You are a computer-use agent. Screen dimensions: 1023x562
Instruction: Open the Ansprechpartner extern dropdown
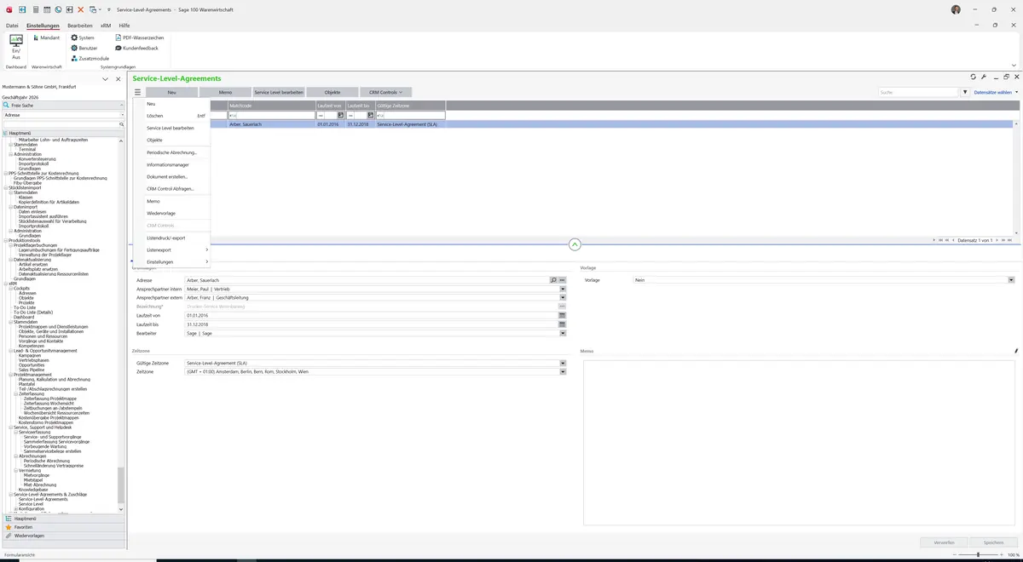[563, 298]
